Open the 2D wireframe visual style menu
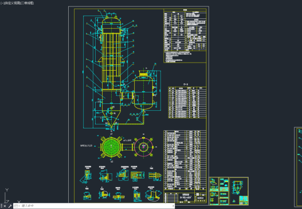Viewport: 302px width, 209px height. point(27,3)
